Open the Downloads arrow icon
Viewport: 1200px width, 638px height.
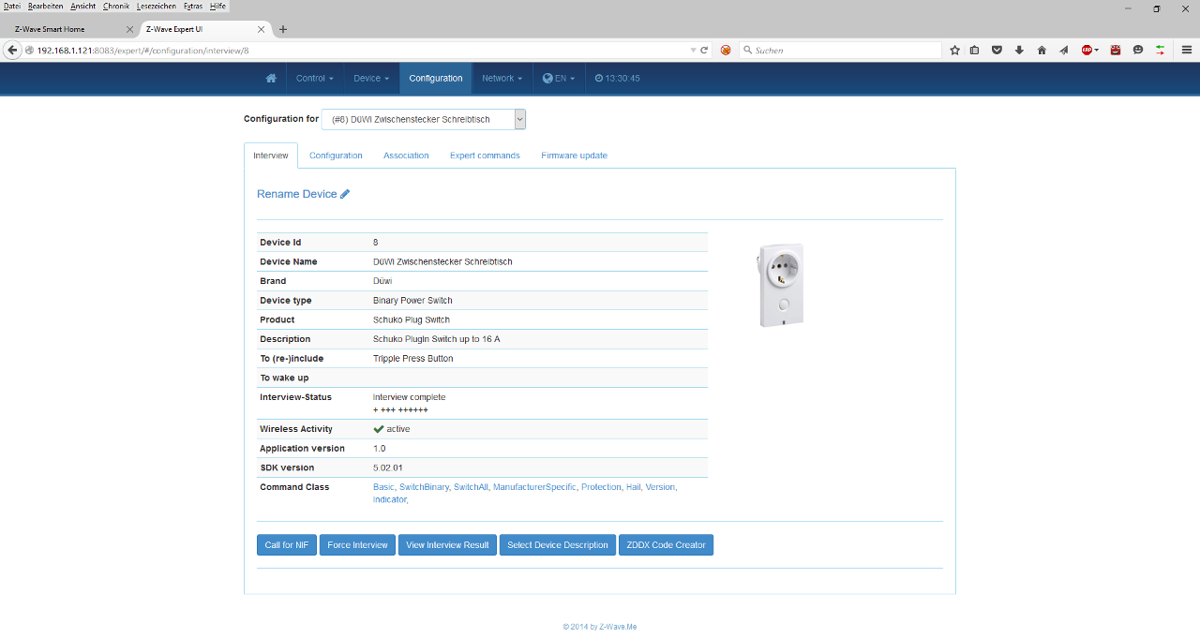click(1018, 50)
